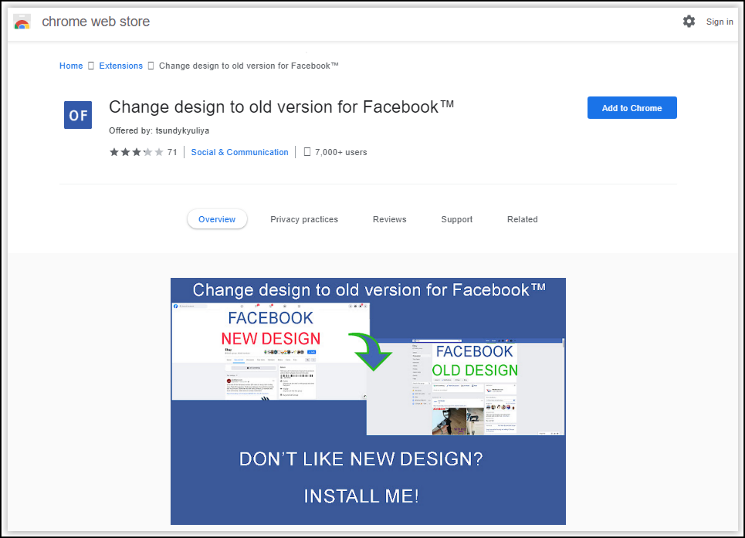Click the Add to Chrome button

[632, 108]
